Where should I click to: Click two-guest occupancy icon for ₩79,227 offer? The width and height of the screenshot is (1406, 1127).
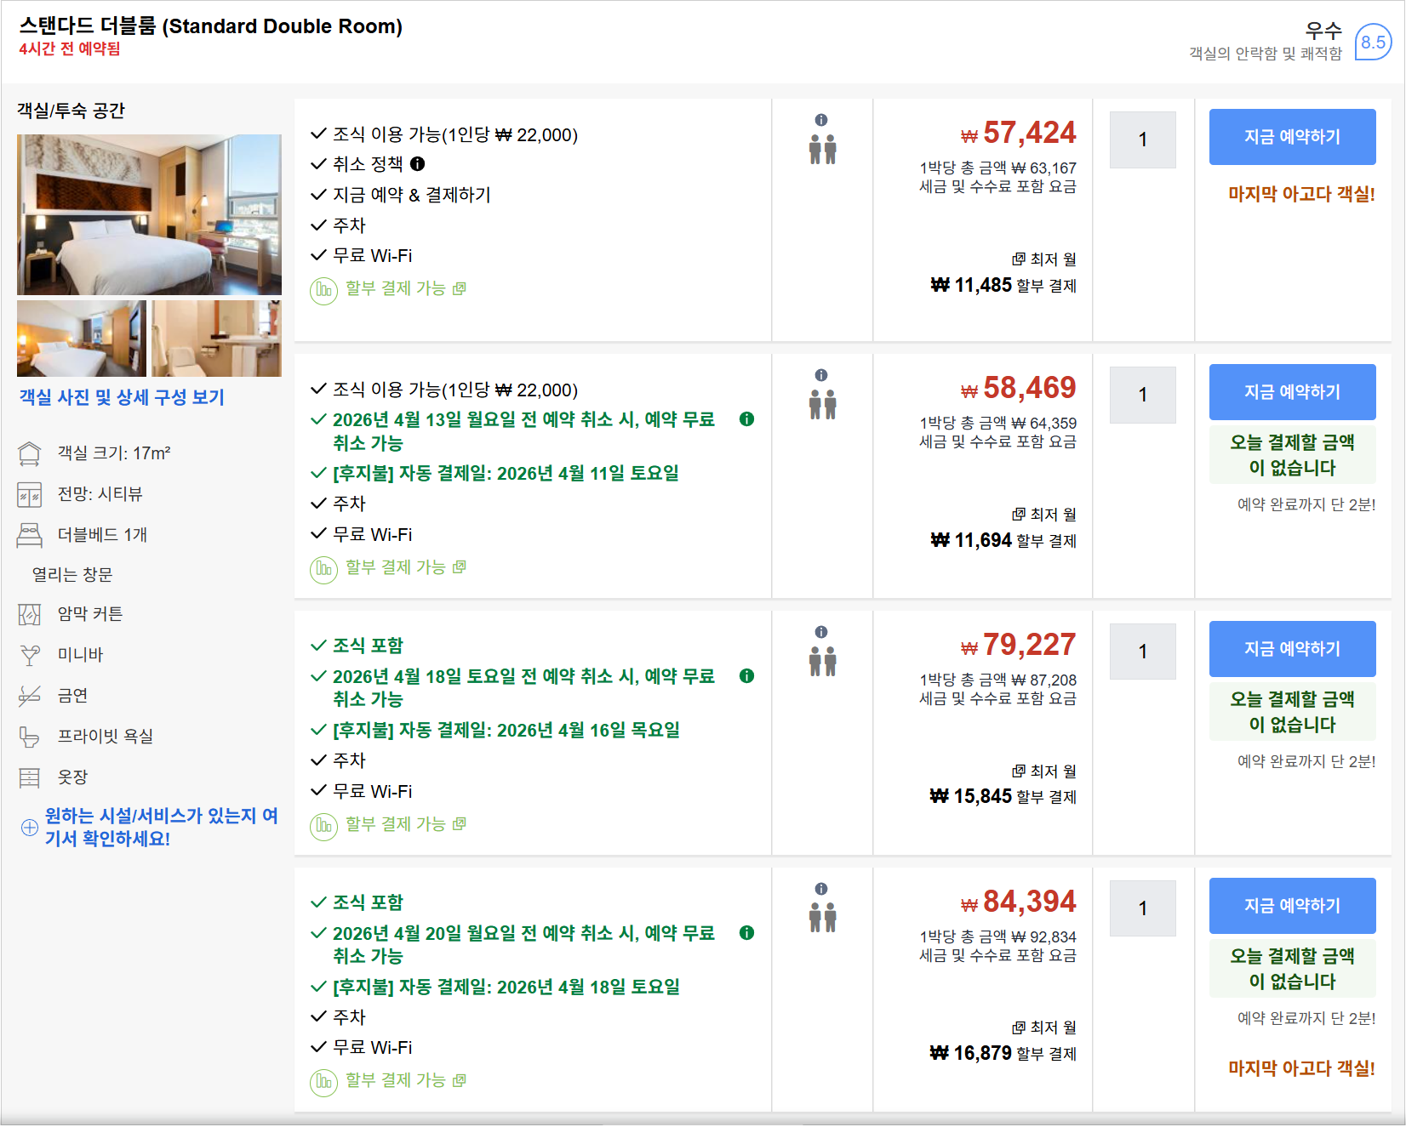tap(822, 661)
